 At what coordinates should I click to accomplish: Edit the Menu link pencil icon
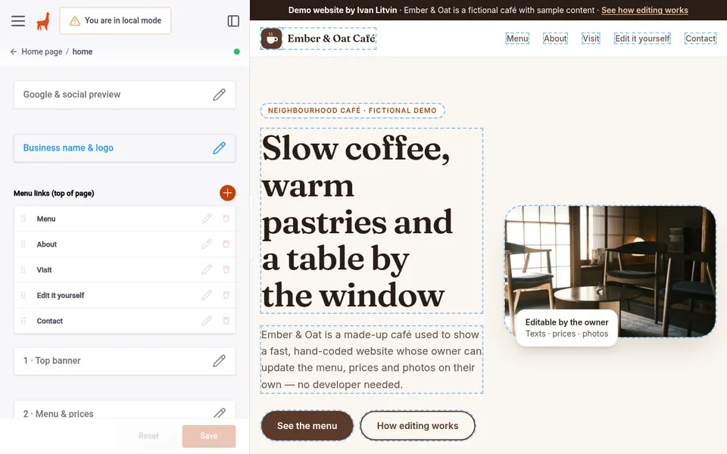207,219
